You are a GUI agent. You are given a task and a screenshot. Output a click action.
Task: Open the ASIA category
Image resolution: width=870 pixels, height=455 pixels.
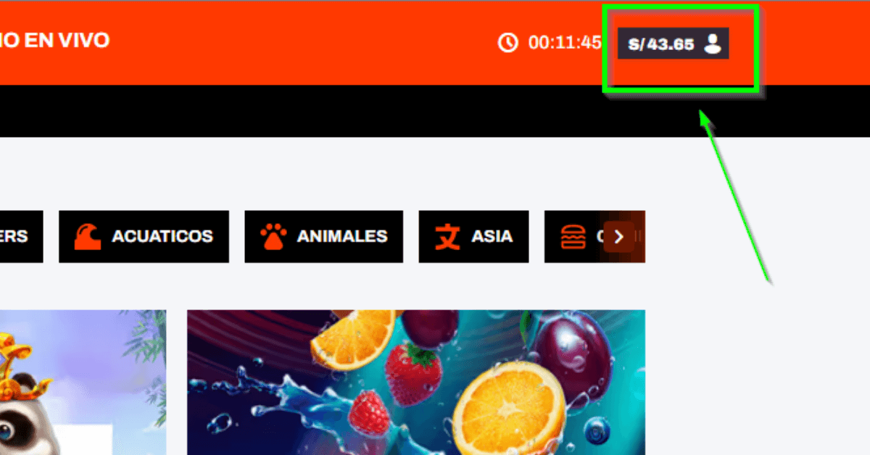pyautogui.click(x=473, y=236)
